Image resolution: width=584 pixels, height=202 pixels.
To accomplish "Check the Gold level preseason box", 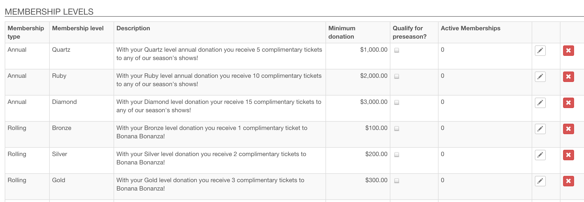I will pyautogui.click(x=397, y=181).
